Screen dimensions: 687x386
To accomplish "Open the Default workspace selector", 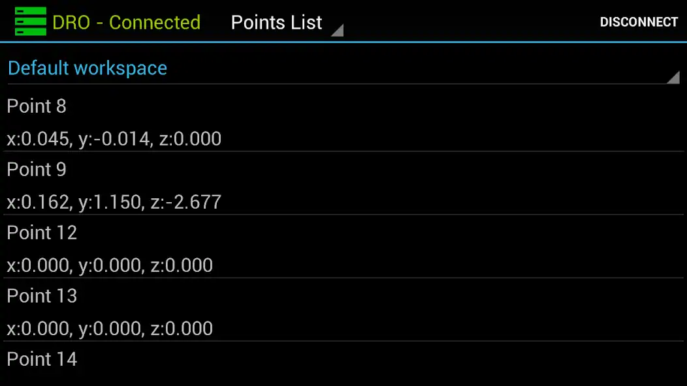I will (343, 68).
